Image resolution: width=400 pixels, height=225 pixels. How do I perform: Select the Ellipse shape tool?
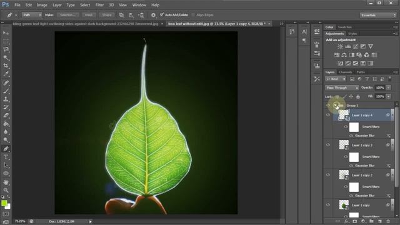coord(6,174)
